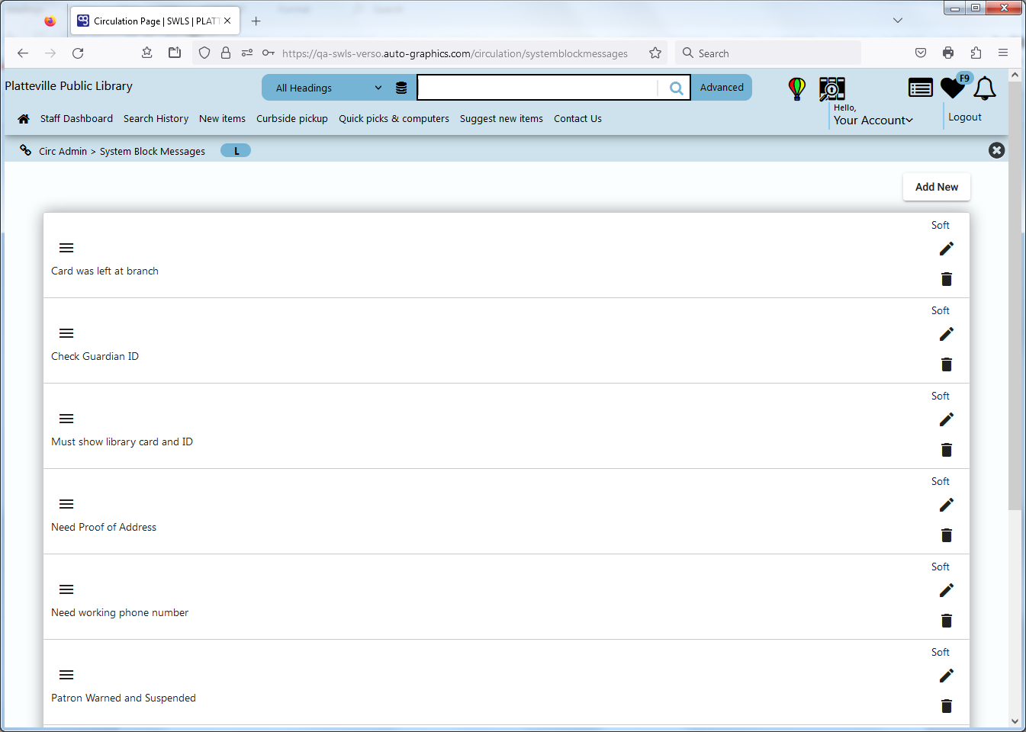1026x732 pixels.
Task: Log out via Logout link
Action: pyautogui.click(x=965, y=117)
